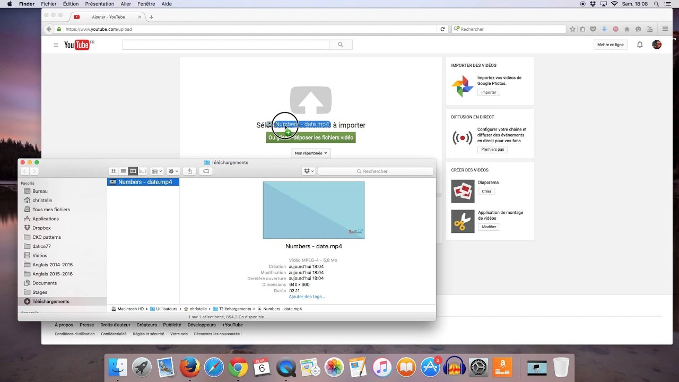Save page to Pocket
This screenshot has height=382, width=679.
(x=593, y=29)
